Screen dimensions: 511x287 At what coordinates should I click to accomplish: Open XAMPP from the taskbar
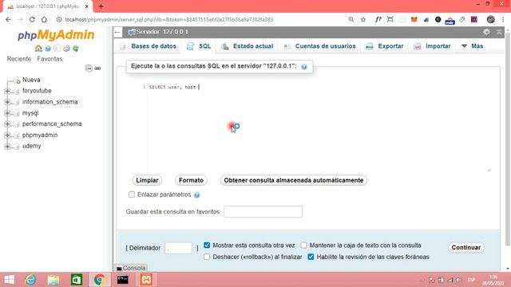146,280
